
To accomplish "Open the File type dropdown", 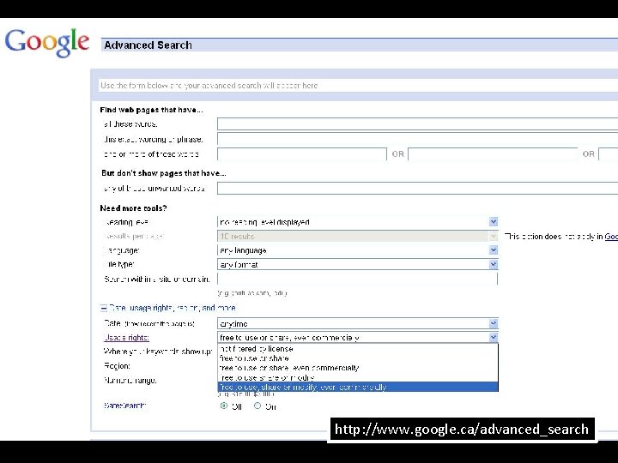I will click(x=357, y=265).
